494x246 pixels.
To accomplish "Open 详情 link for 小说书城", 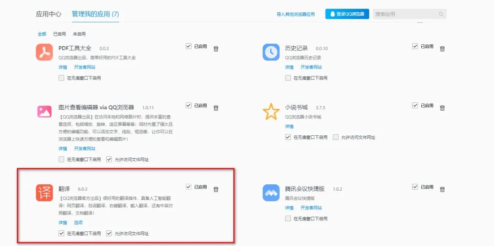I will pos(289,126).
